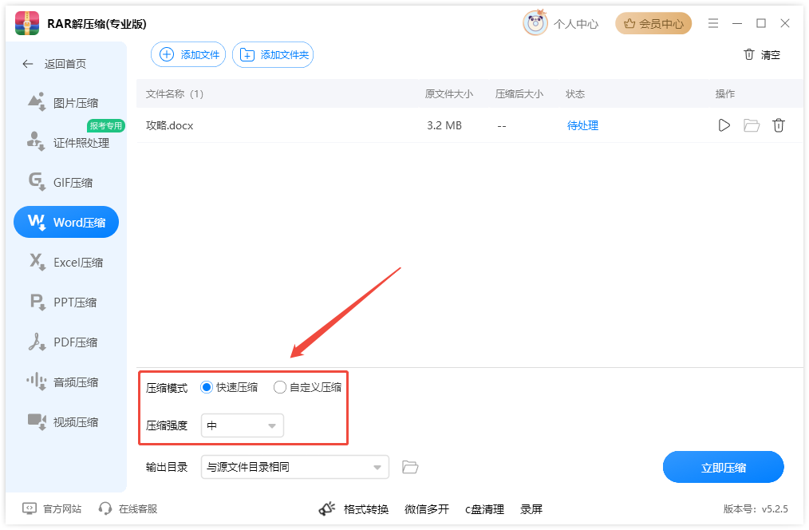Browse output directory folder icon

point(409,467)
